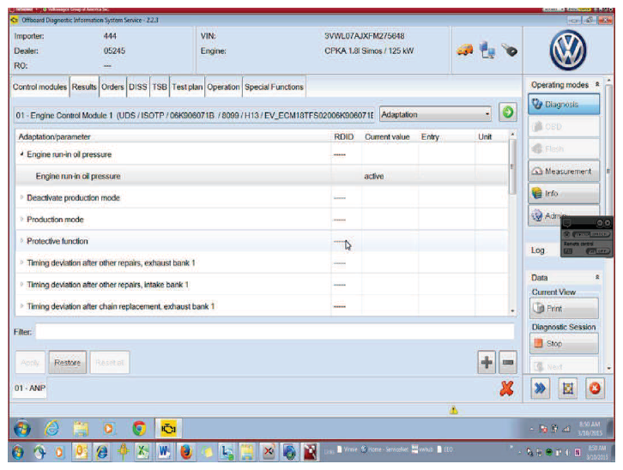Collapse the Operating modes panel
The height and width of the screenshot is (470, 623).
point(596,85)
